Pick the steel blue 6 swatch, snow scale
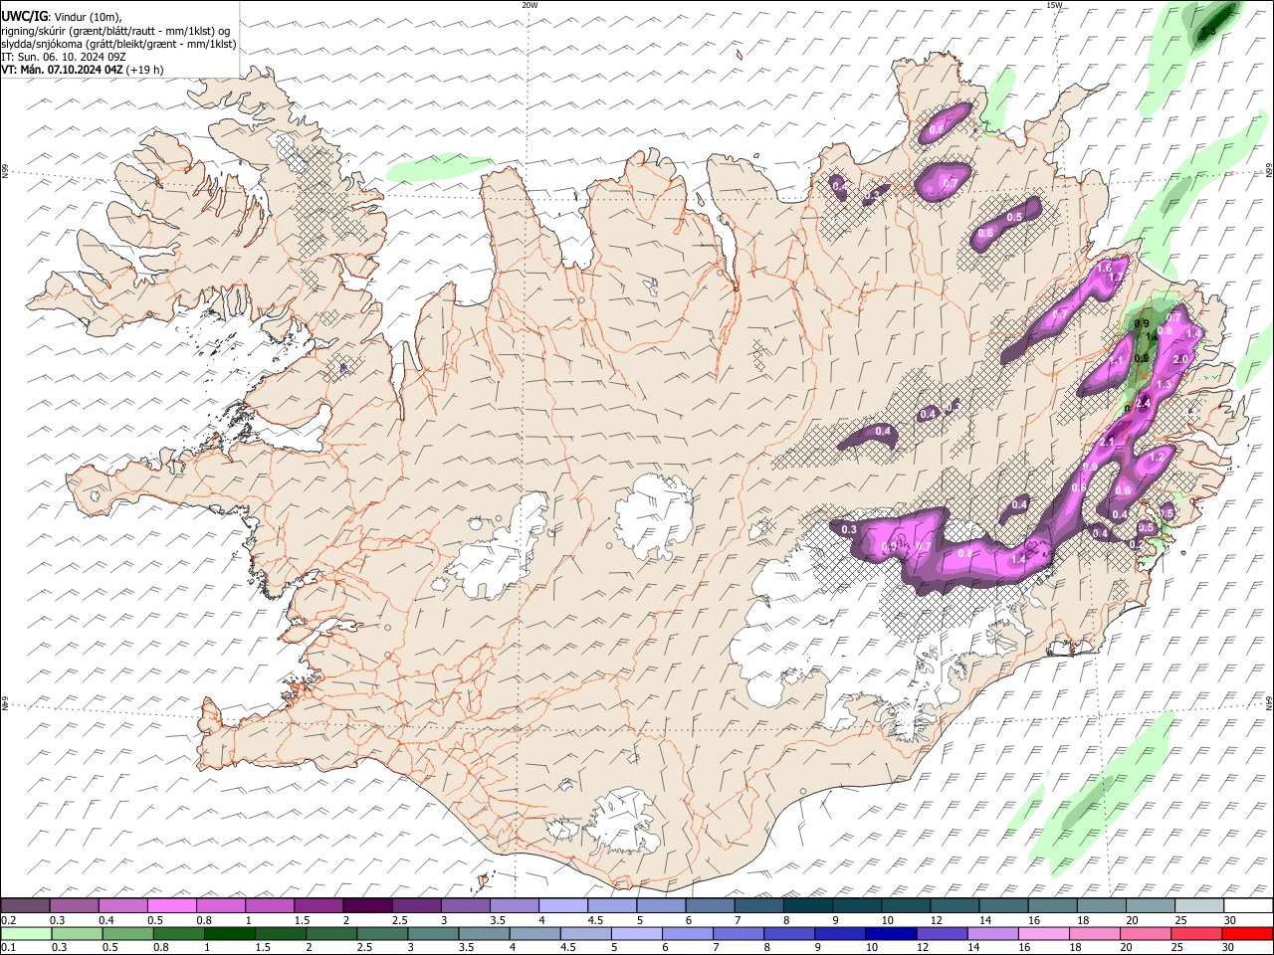Viewport: 1274px width, 955px height. [711, 906]
